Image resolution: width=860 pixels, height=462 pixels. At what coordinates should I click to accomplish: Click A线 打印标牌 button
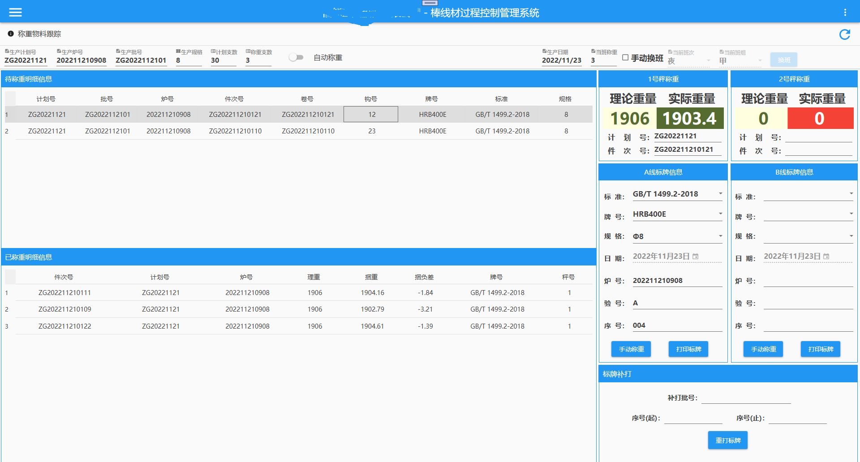(x=688, y=349)
